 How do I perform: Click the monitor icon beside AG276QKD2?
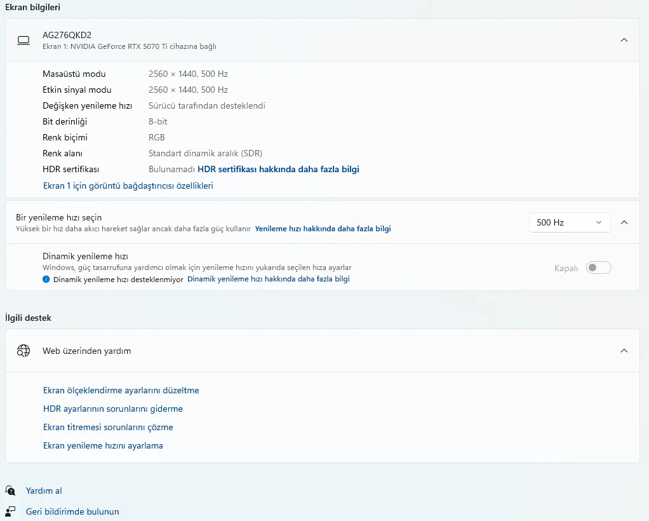[23, 40]
